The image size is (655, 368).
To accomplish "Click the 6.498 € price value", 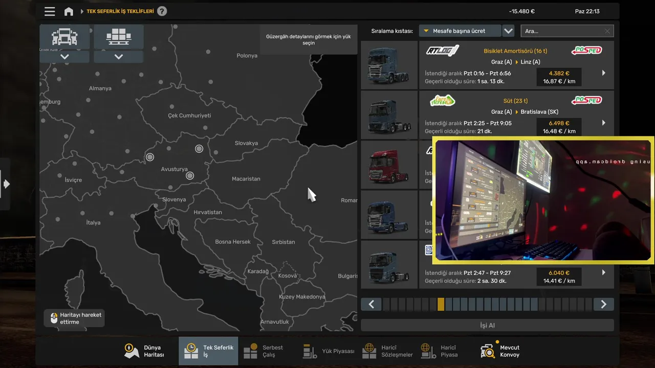I will point(559,123).
